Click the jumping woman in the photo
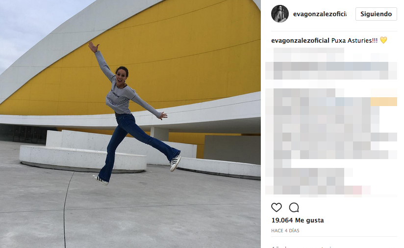Image resolution: width=404 pixels, height=248 pixels. tap(129, 113)
